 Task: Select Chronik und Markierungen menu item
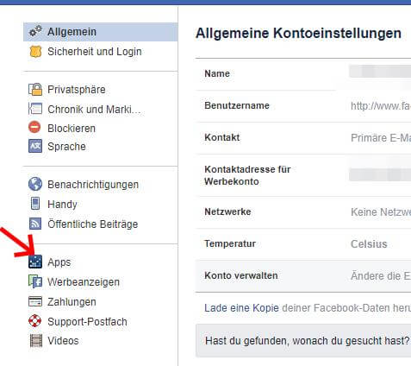click(85, 110)
